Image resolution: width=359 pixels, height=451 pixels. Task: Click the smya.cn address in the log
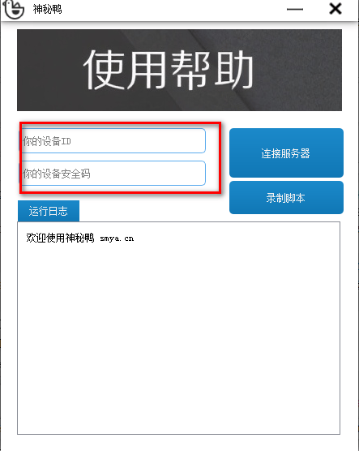coord(117,238)
